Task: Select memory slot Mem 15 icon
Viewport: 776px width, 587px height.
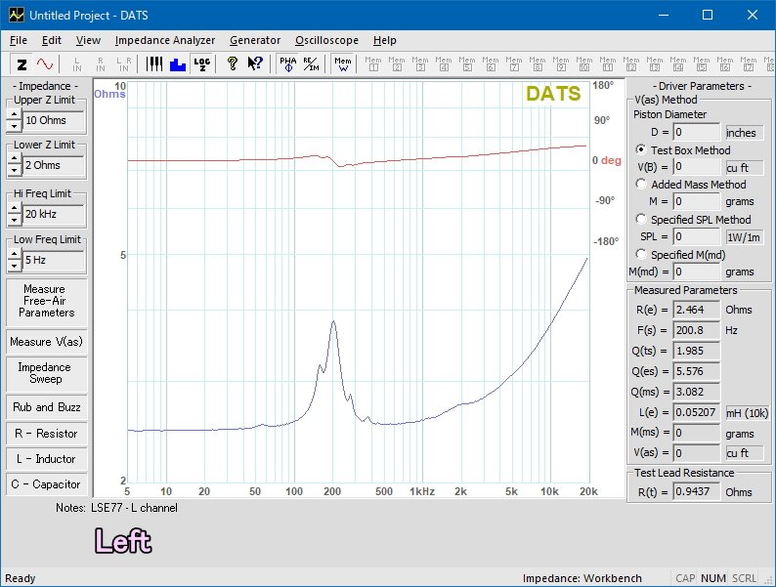Action: coord(702,63)
